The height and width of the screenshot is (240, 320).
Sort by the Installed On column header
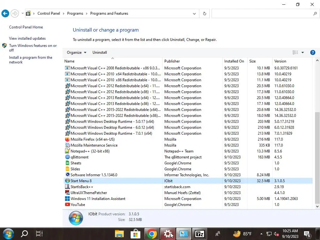(234, 61)
